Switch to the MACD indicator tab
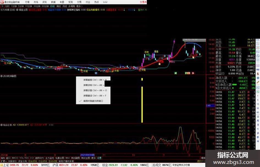The width and height of the screenshot is (260, 167). 15,158
